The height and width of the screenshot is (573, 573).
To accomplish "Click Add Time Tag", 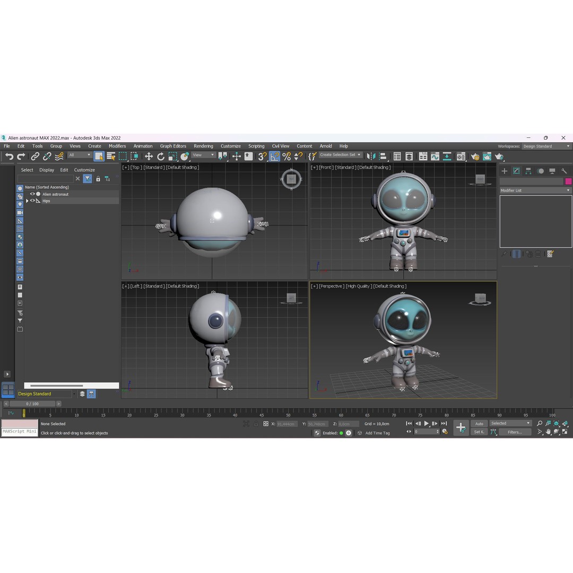I will (378, 433).
